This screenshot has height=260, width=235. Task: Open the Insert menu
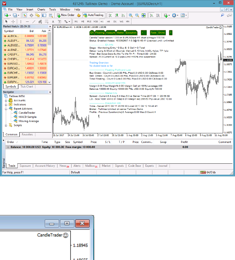tap(30, 9)
